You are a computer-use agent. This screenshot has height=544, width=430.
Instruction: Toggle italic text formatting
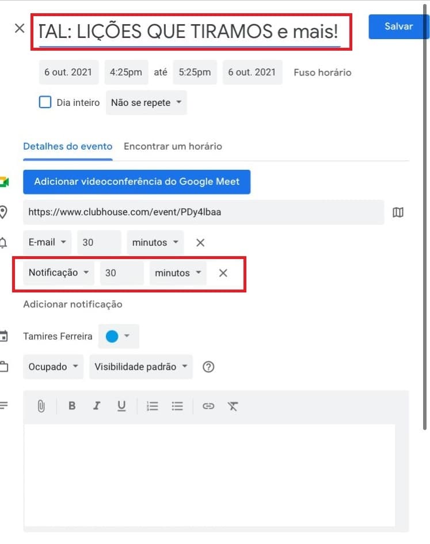(97, 406)
